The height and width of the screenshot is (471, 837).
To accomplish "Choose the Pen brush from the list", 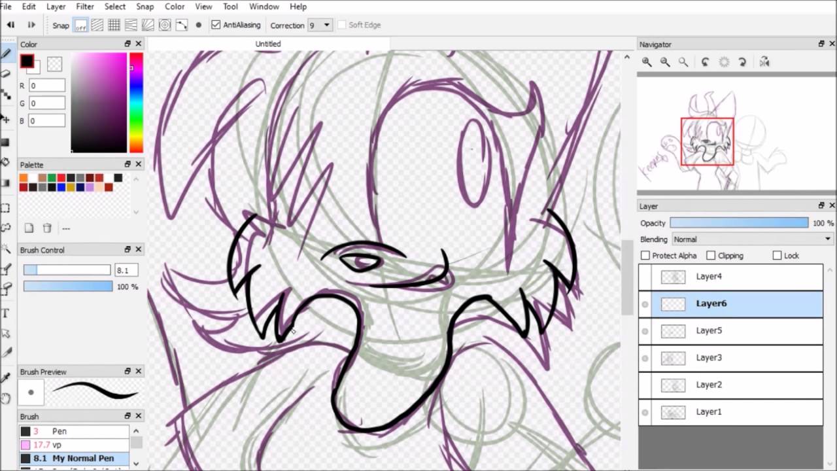I will [74, 431].
